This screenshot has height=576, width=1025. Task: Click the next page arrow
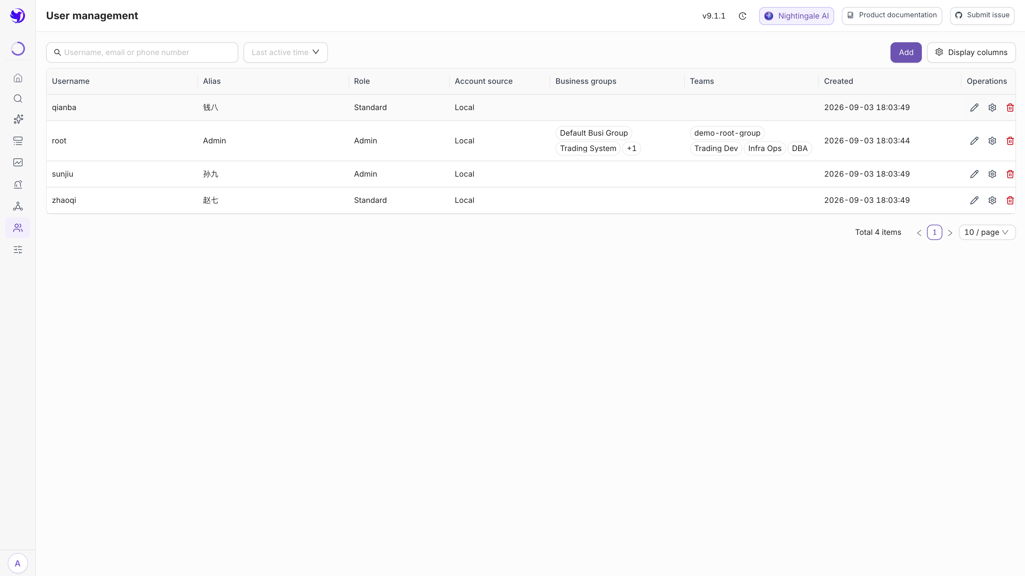click(950, 233)
